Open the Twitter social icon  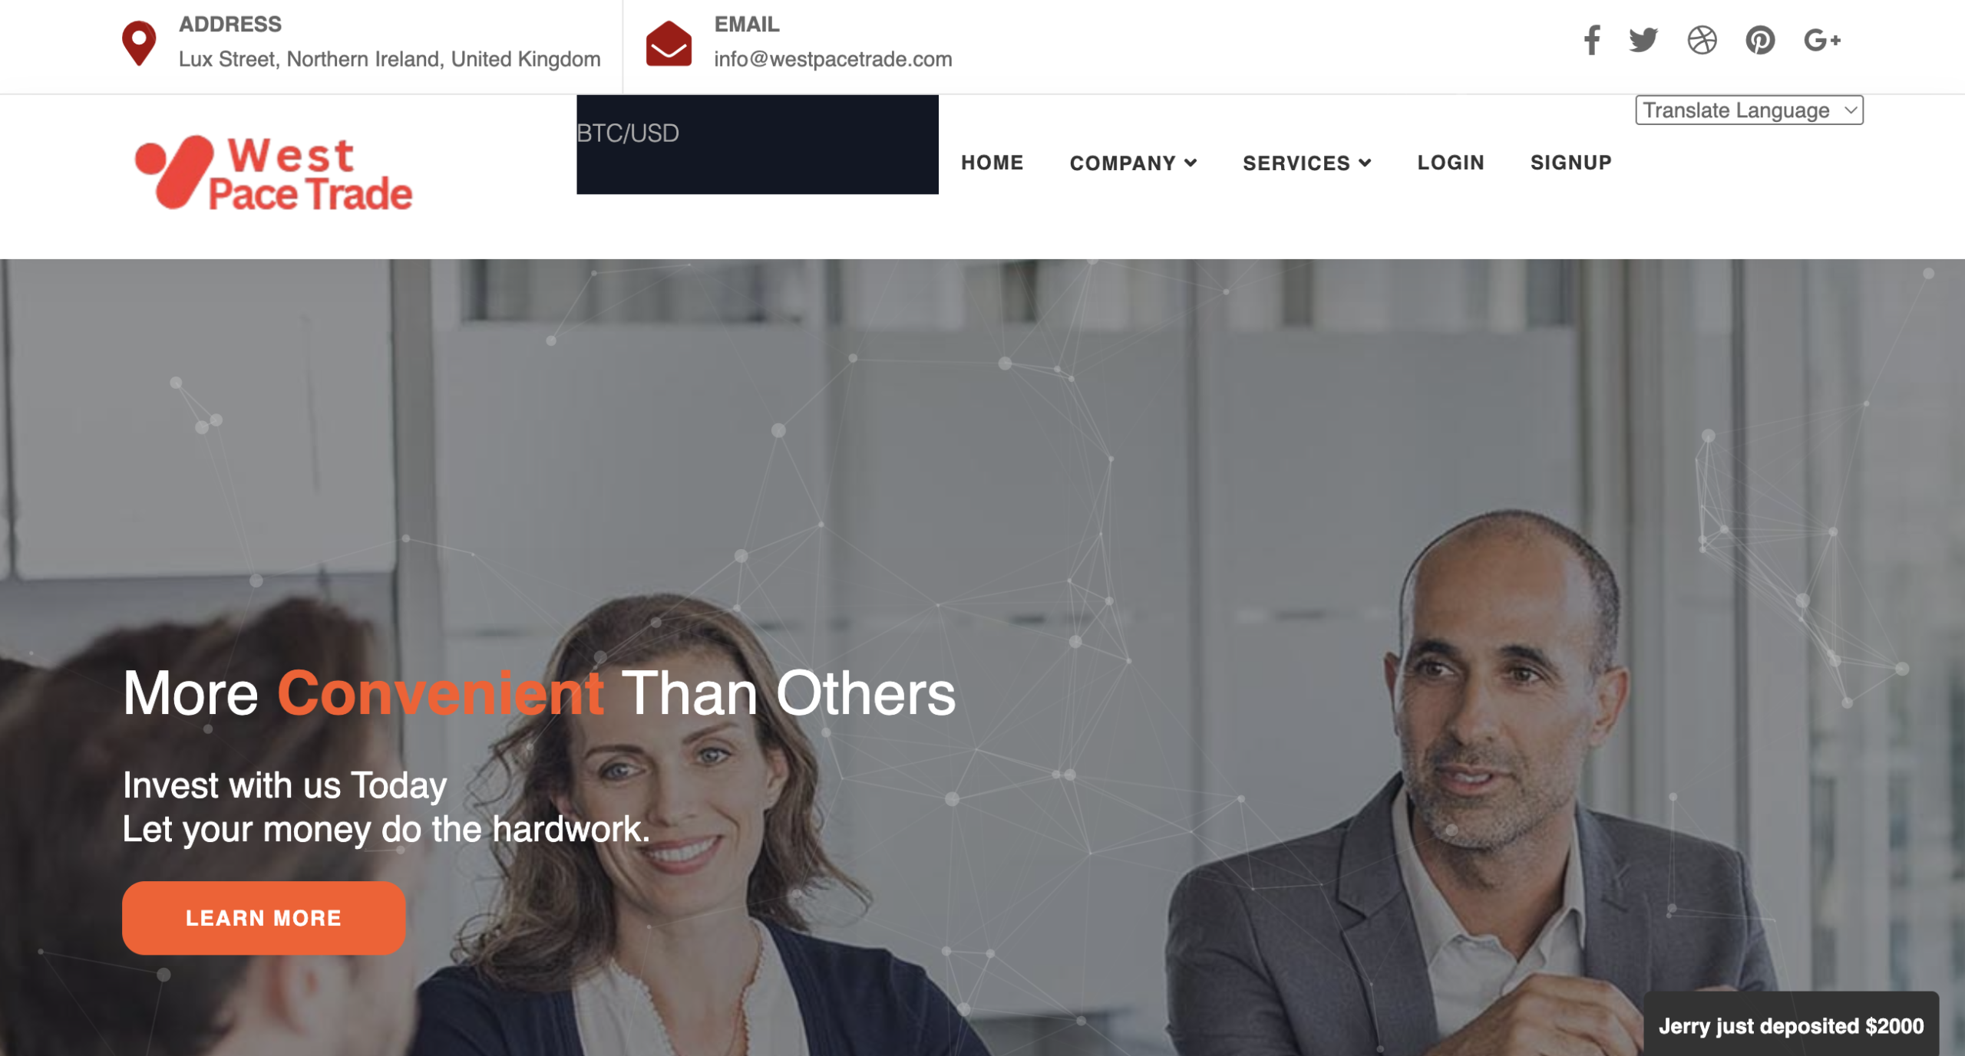pyautogui.click(x=1643, y=40)
